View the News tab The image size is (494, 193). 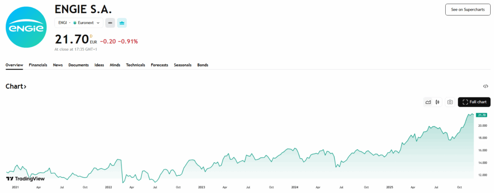click(58, 65)
